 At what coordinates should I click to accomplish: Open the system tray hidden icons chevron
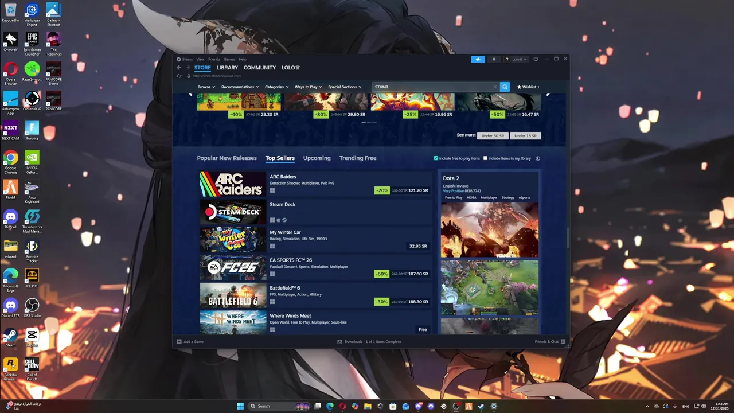tap(647, 406)
